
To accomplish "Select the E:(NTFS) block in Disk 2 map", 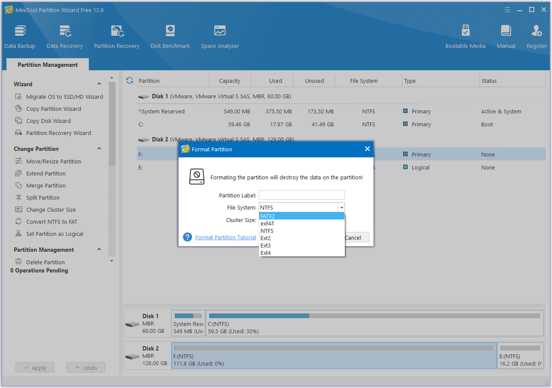I will [520, 356].
